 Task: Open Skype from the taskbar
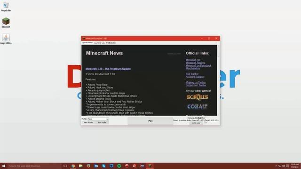(103, 166)
